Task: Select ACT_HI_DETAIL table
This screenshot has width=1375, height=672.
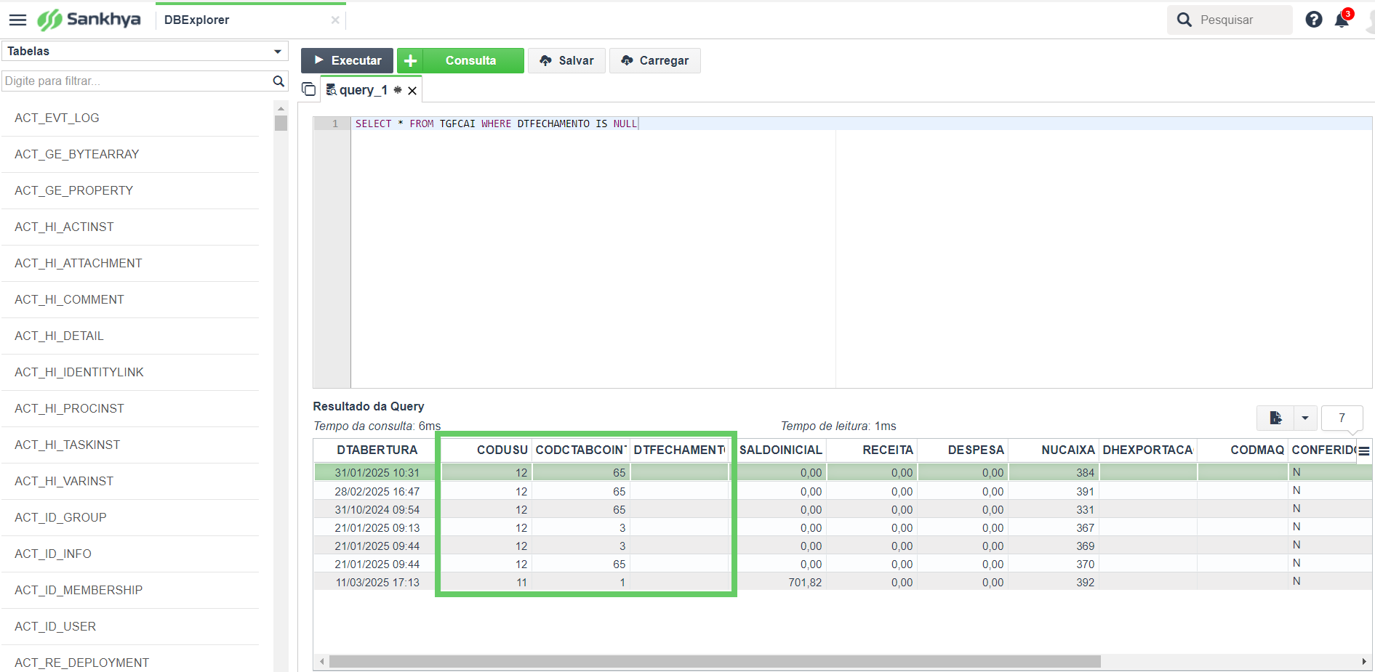Action: [59, 336]
